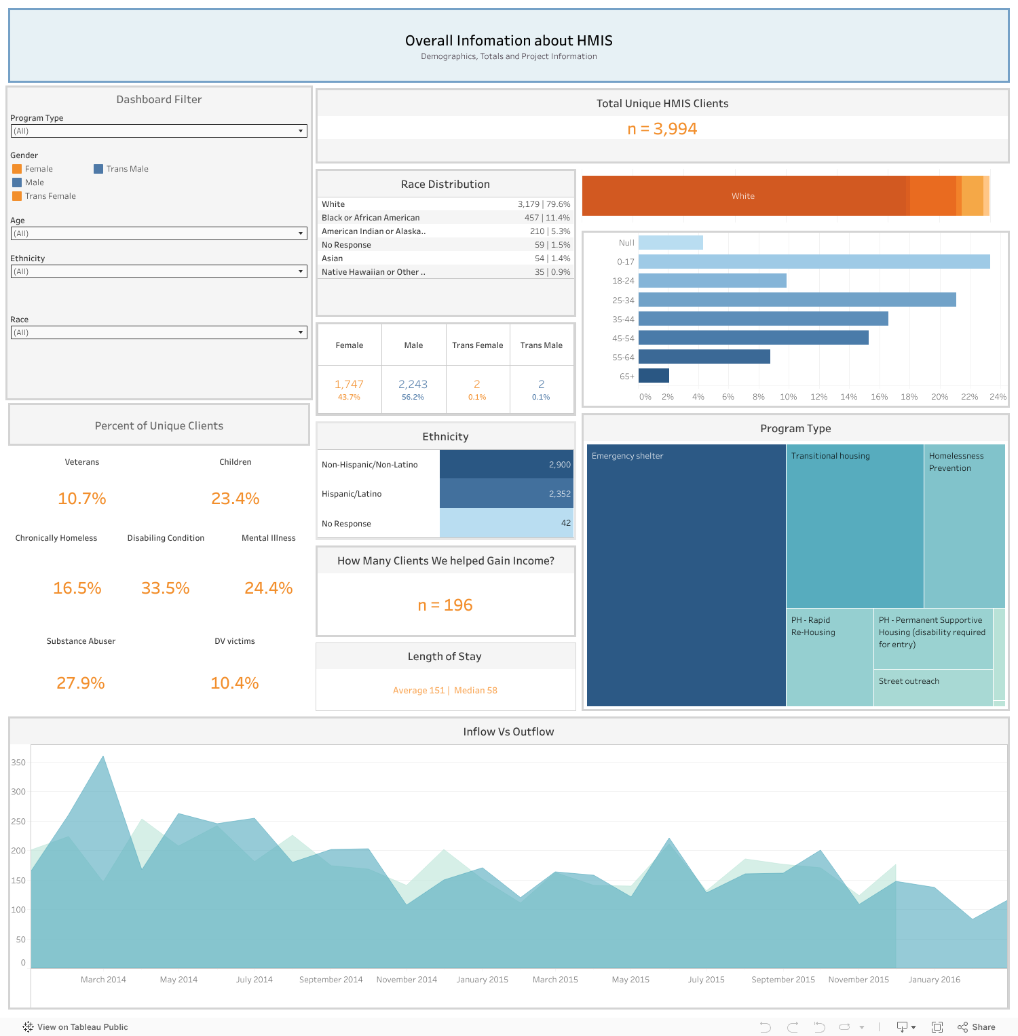Click the Share icon at bottom right
The image size is (1018, 1036).
tap(962, 1027)
